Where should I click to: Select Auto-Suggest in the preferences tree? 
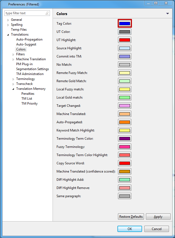tap(26, 44)
